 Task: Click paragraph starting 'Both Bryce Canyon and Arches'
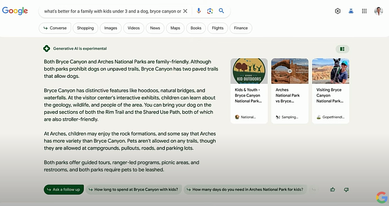[x=131, y=69]
